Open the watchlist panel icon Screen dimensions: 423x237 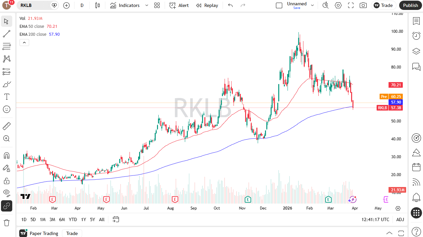tap(416, 21)
